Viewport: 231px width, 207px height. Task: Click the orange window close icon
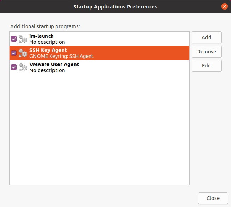point(225,6)
